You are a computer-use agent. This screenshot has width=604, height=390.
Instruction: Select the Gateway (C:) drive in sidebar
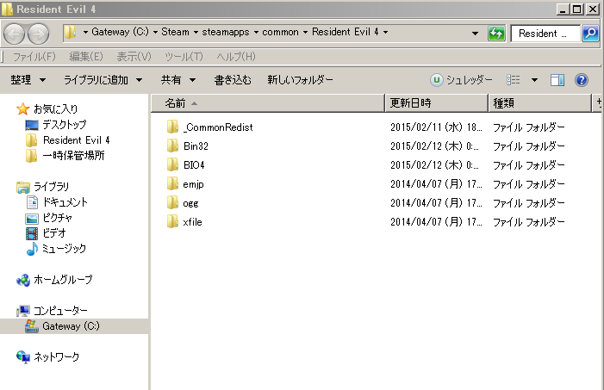74,326
